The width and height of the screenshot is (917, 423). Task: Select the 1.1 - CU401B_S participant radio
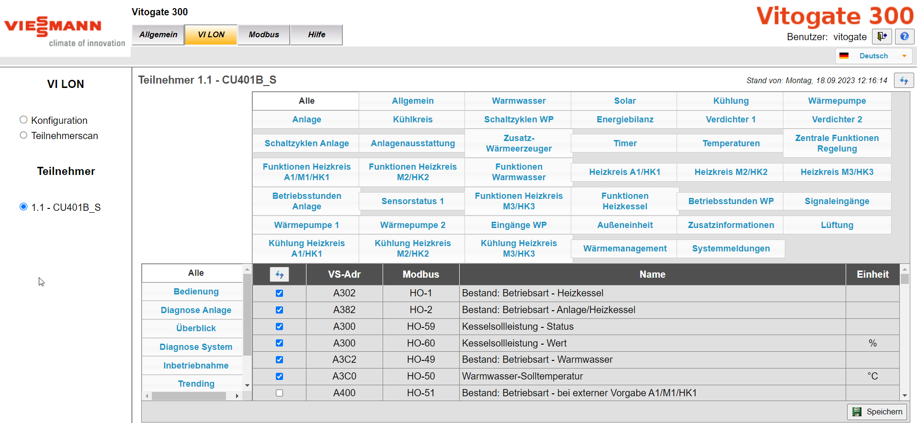click(x=23, y=206)
